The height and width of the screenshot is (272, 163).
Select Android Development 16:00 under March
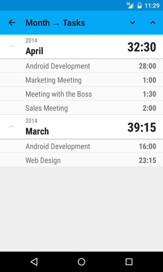[x=81, y=146]
